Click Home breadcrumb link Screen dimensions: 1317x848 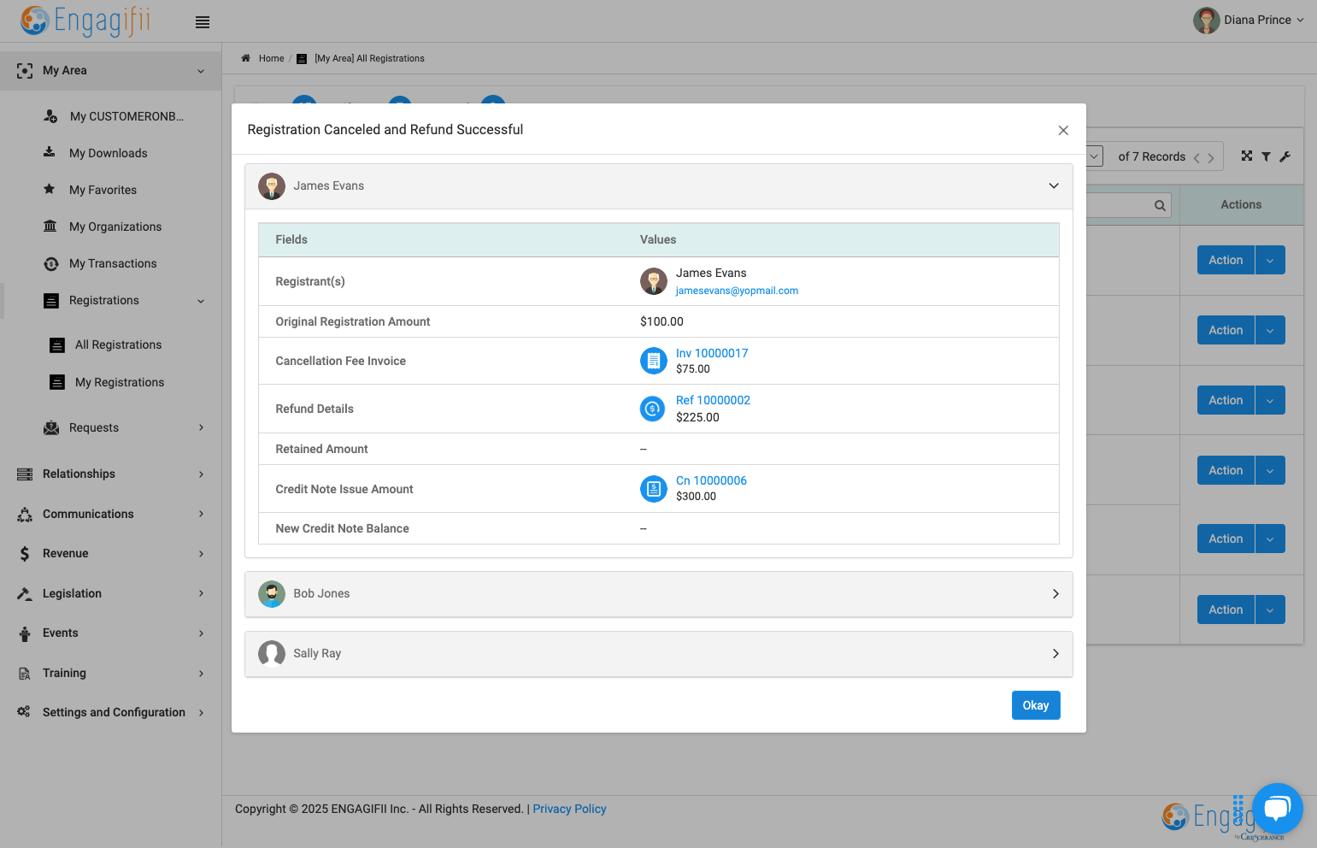(x=271, y=58)
